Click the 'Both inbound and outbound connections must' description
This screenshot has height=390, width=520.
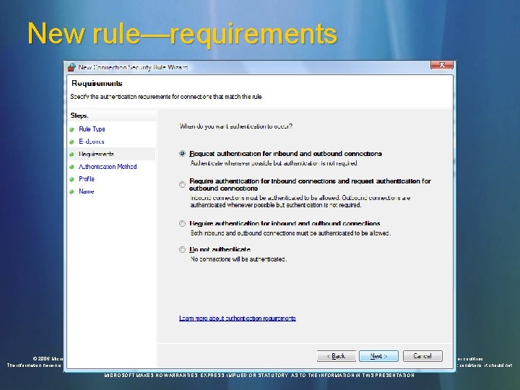pyautogui.click(x=290, y=233)
